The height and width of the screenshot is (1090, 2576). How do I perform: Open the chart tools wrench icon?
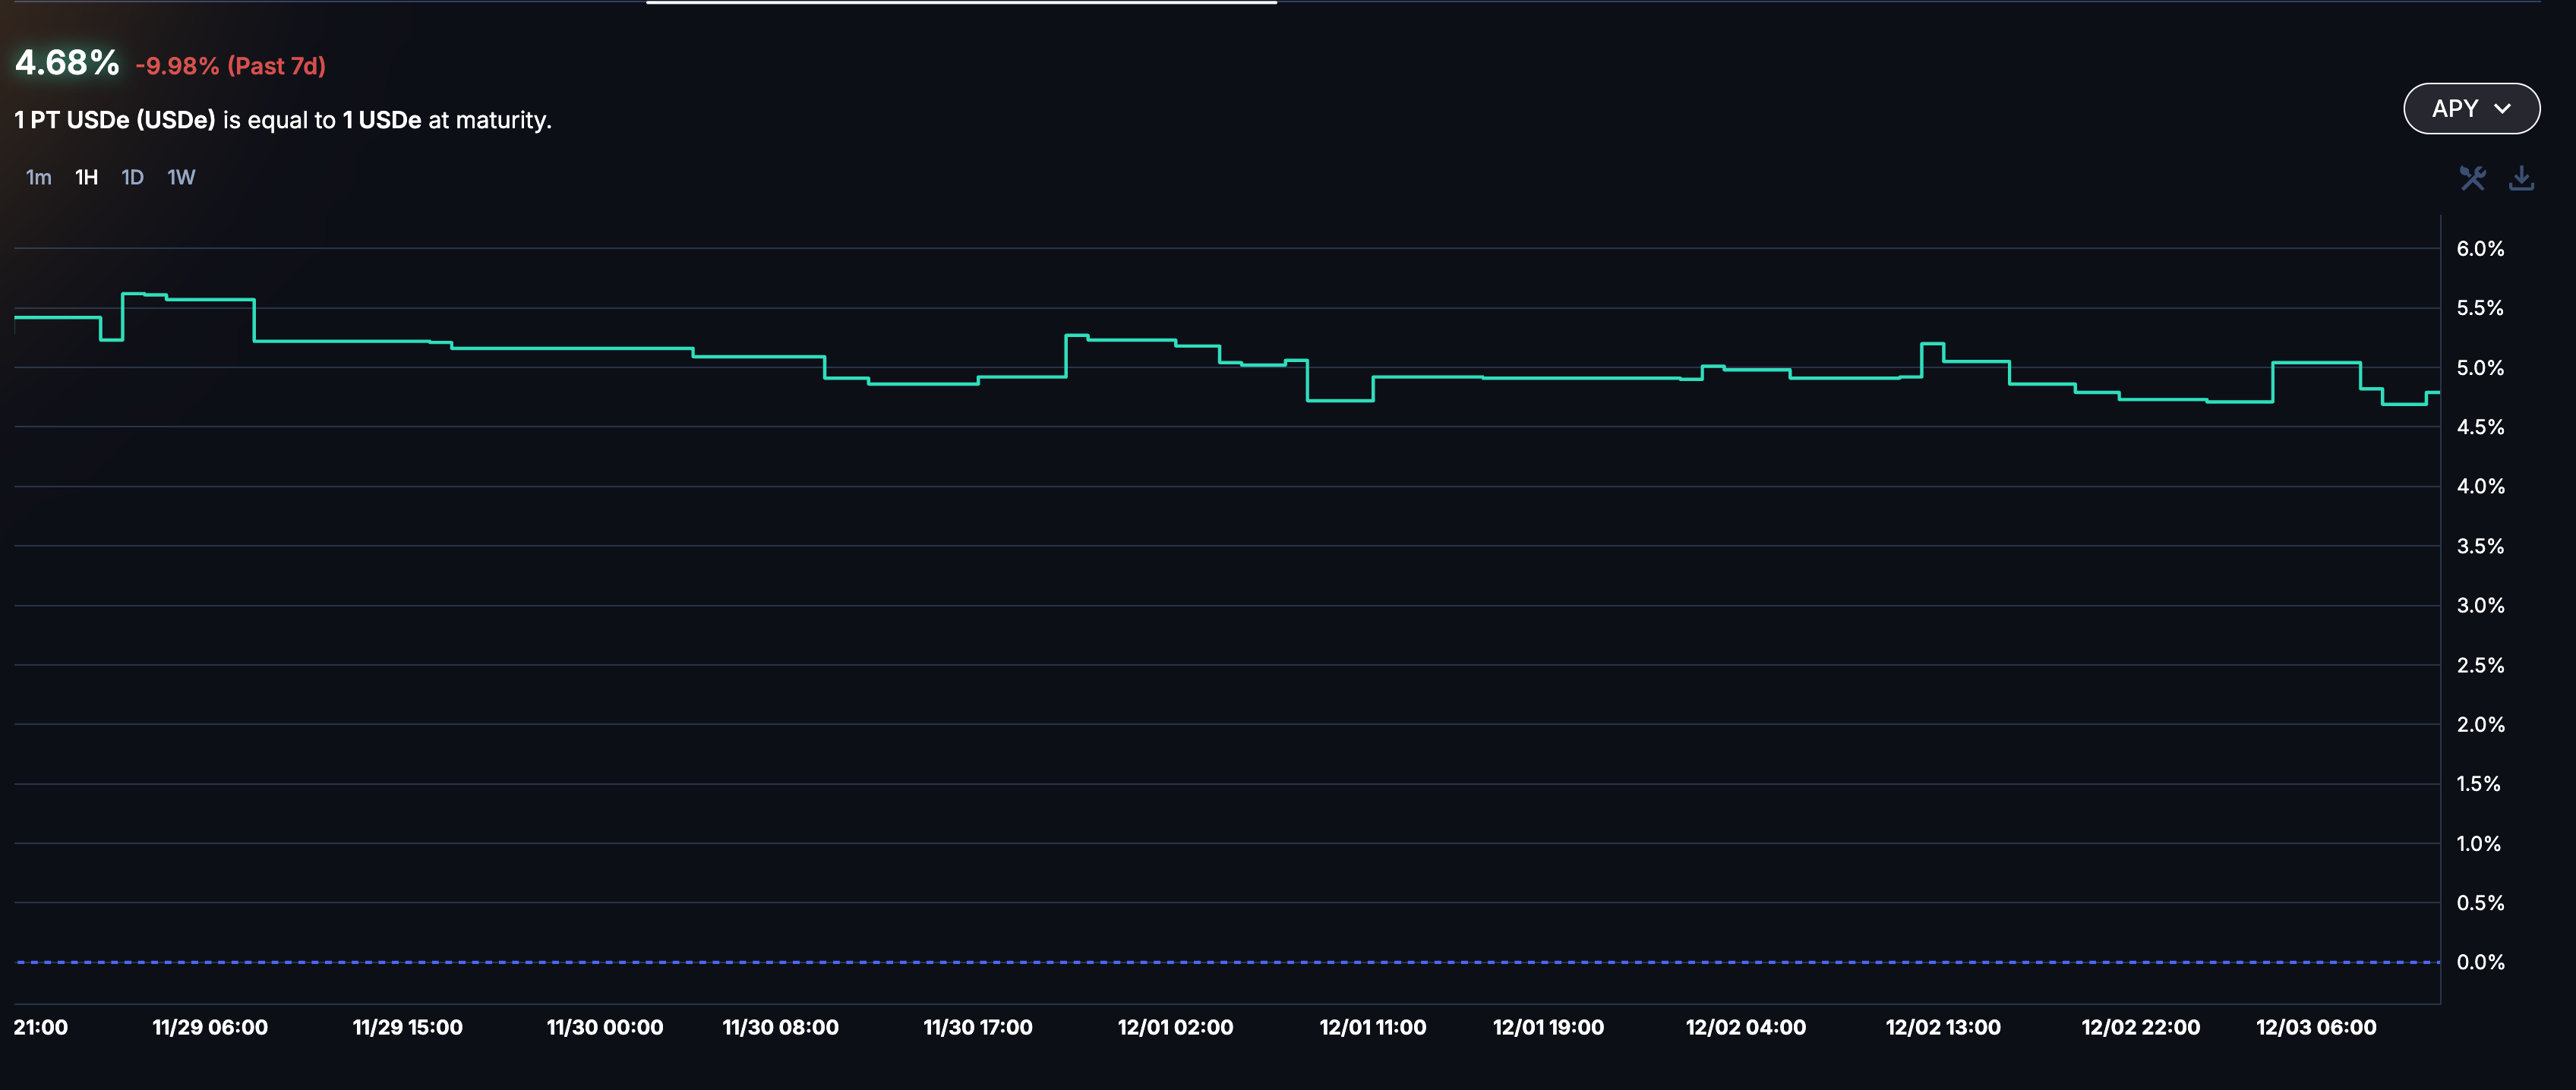[x=2472, y=179]
